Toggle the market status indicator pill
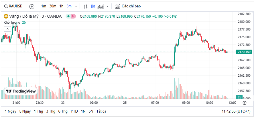 [x=70, y=16]
